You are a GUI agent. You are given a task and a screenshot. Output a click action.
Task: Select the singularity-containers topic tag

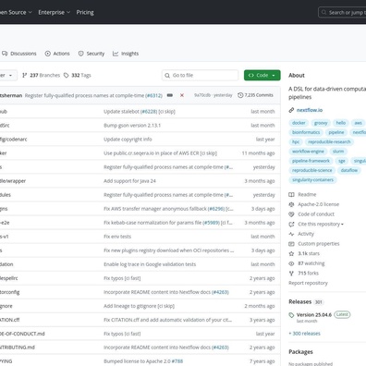click(x=312, y=180)
